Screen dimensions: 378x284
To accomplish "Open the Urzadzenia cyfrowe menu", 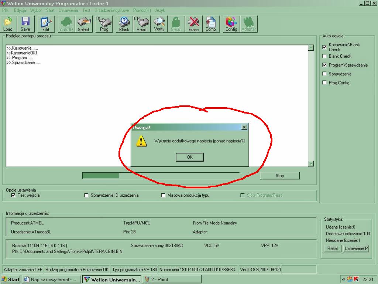I will click(111, 10).
